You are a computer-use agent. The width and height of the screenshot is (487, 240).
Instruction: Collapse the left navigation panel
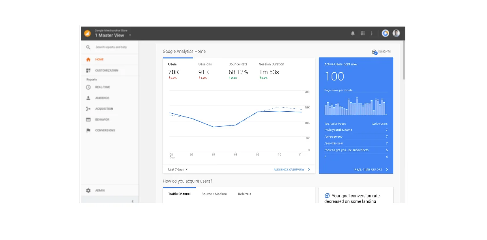133,201
